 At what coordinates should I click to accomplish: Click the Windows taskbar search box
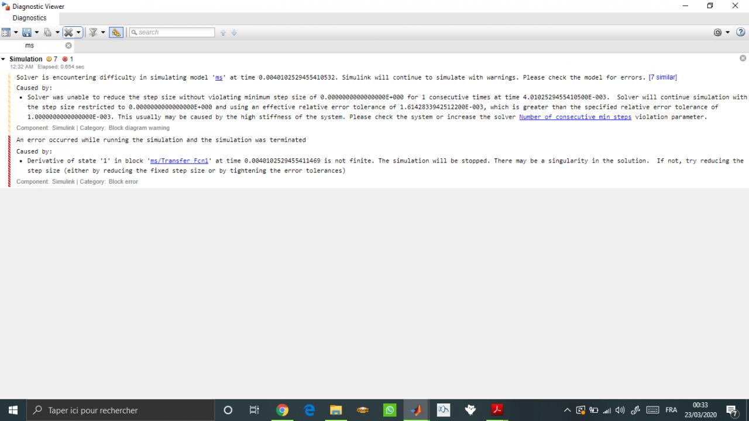point(121,410)
